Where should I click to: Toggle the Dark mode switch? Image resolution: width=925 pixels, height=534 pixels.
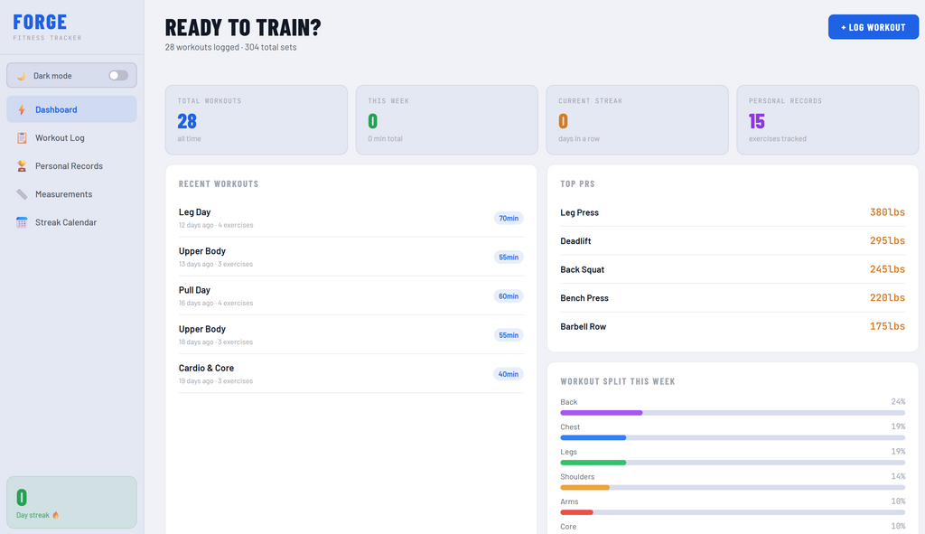tap(118, 76)
